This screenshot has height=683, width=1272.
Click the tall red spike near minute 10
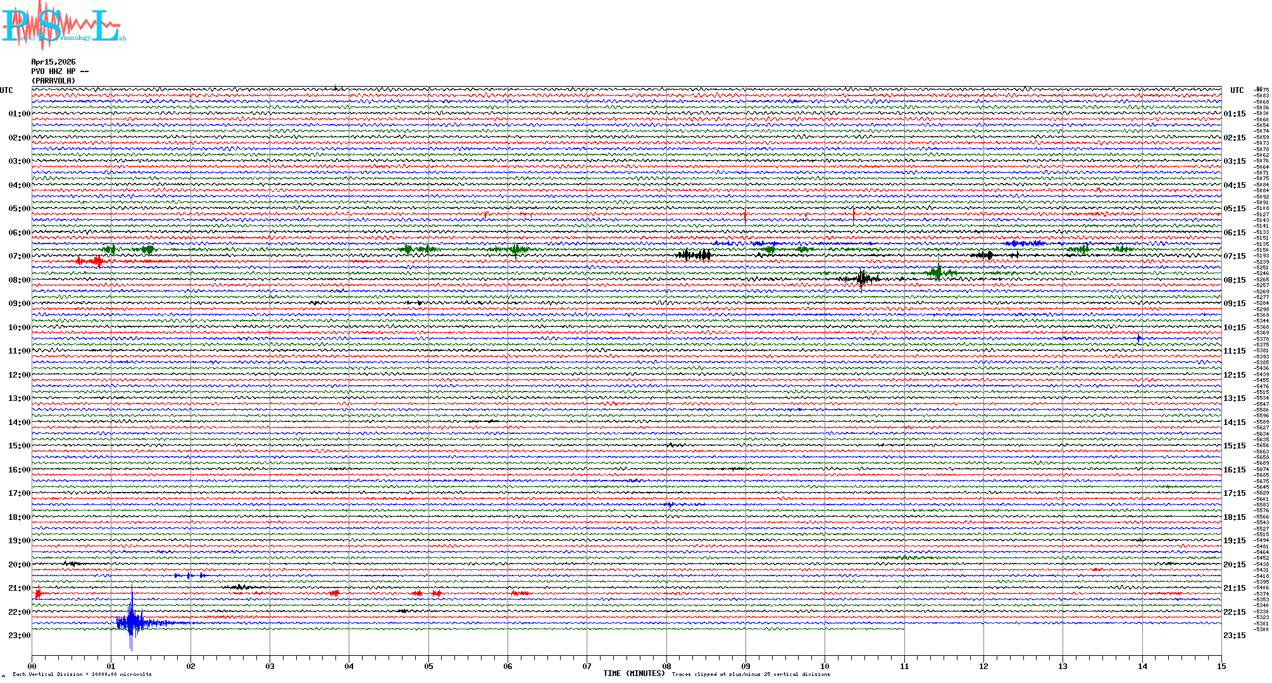[x=853, y=215]
